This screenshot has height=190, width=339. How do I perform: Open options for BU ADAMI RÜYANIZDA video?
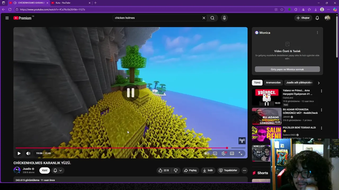pos(322,110)
